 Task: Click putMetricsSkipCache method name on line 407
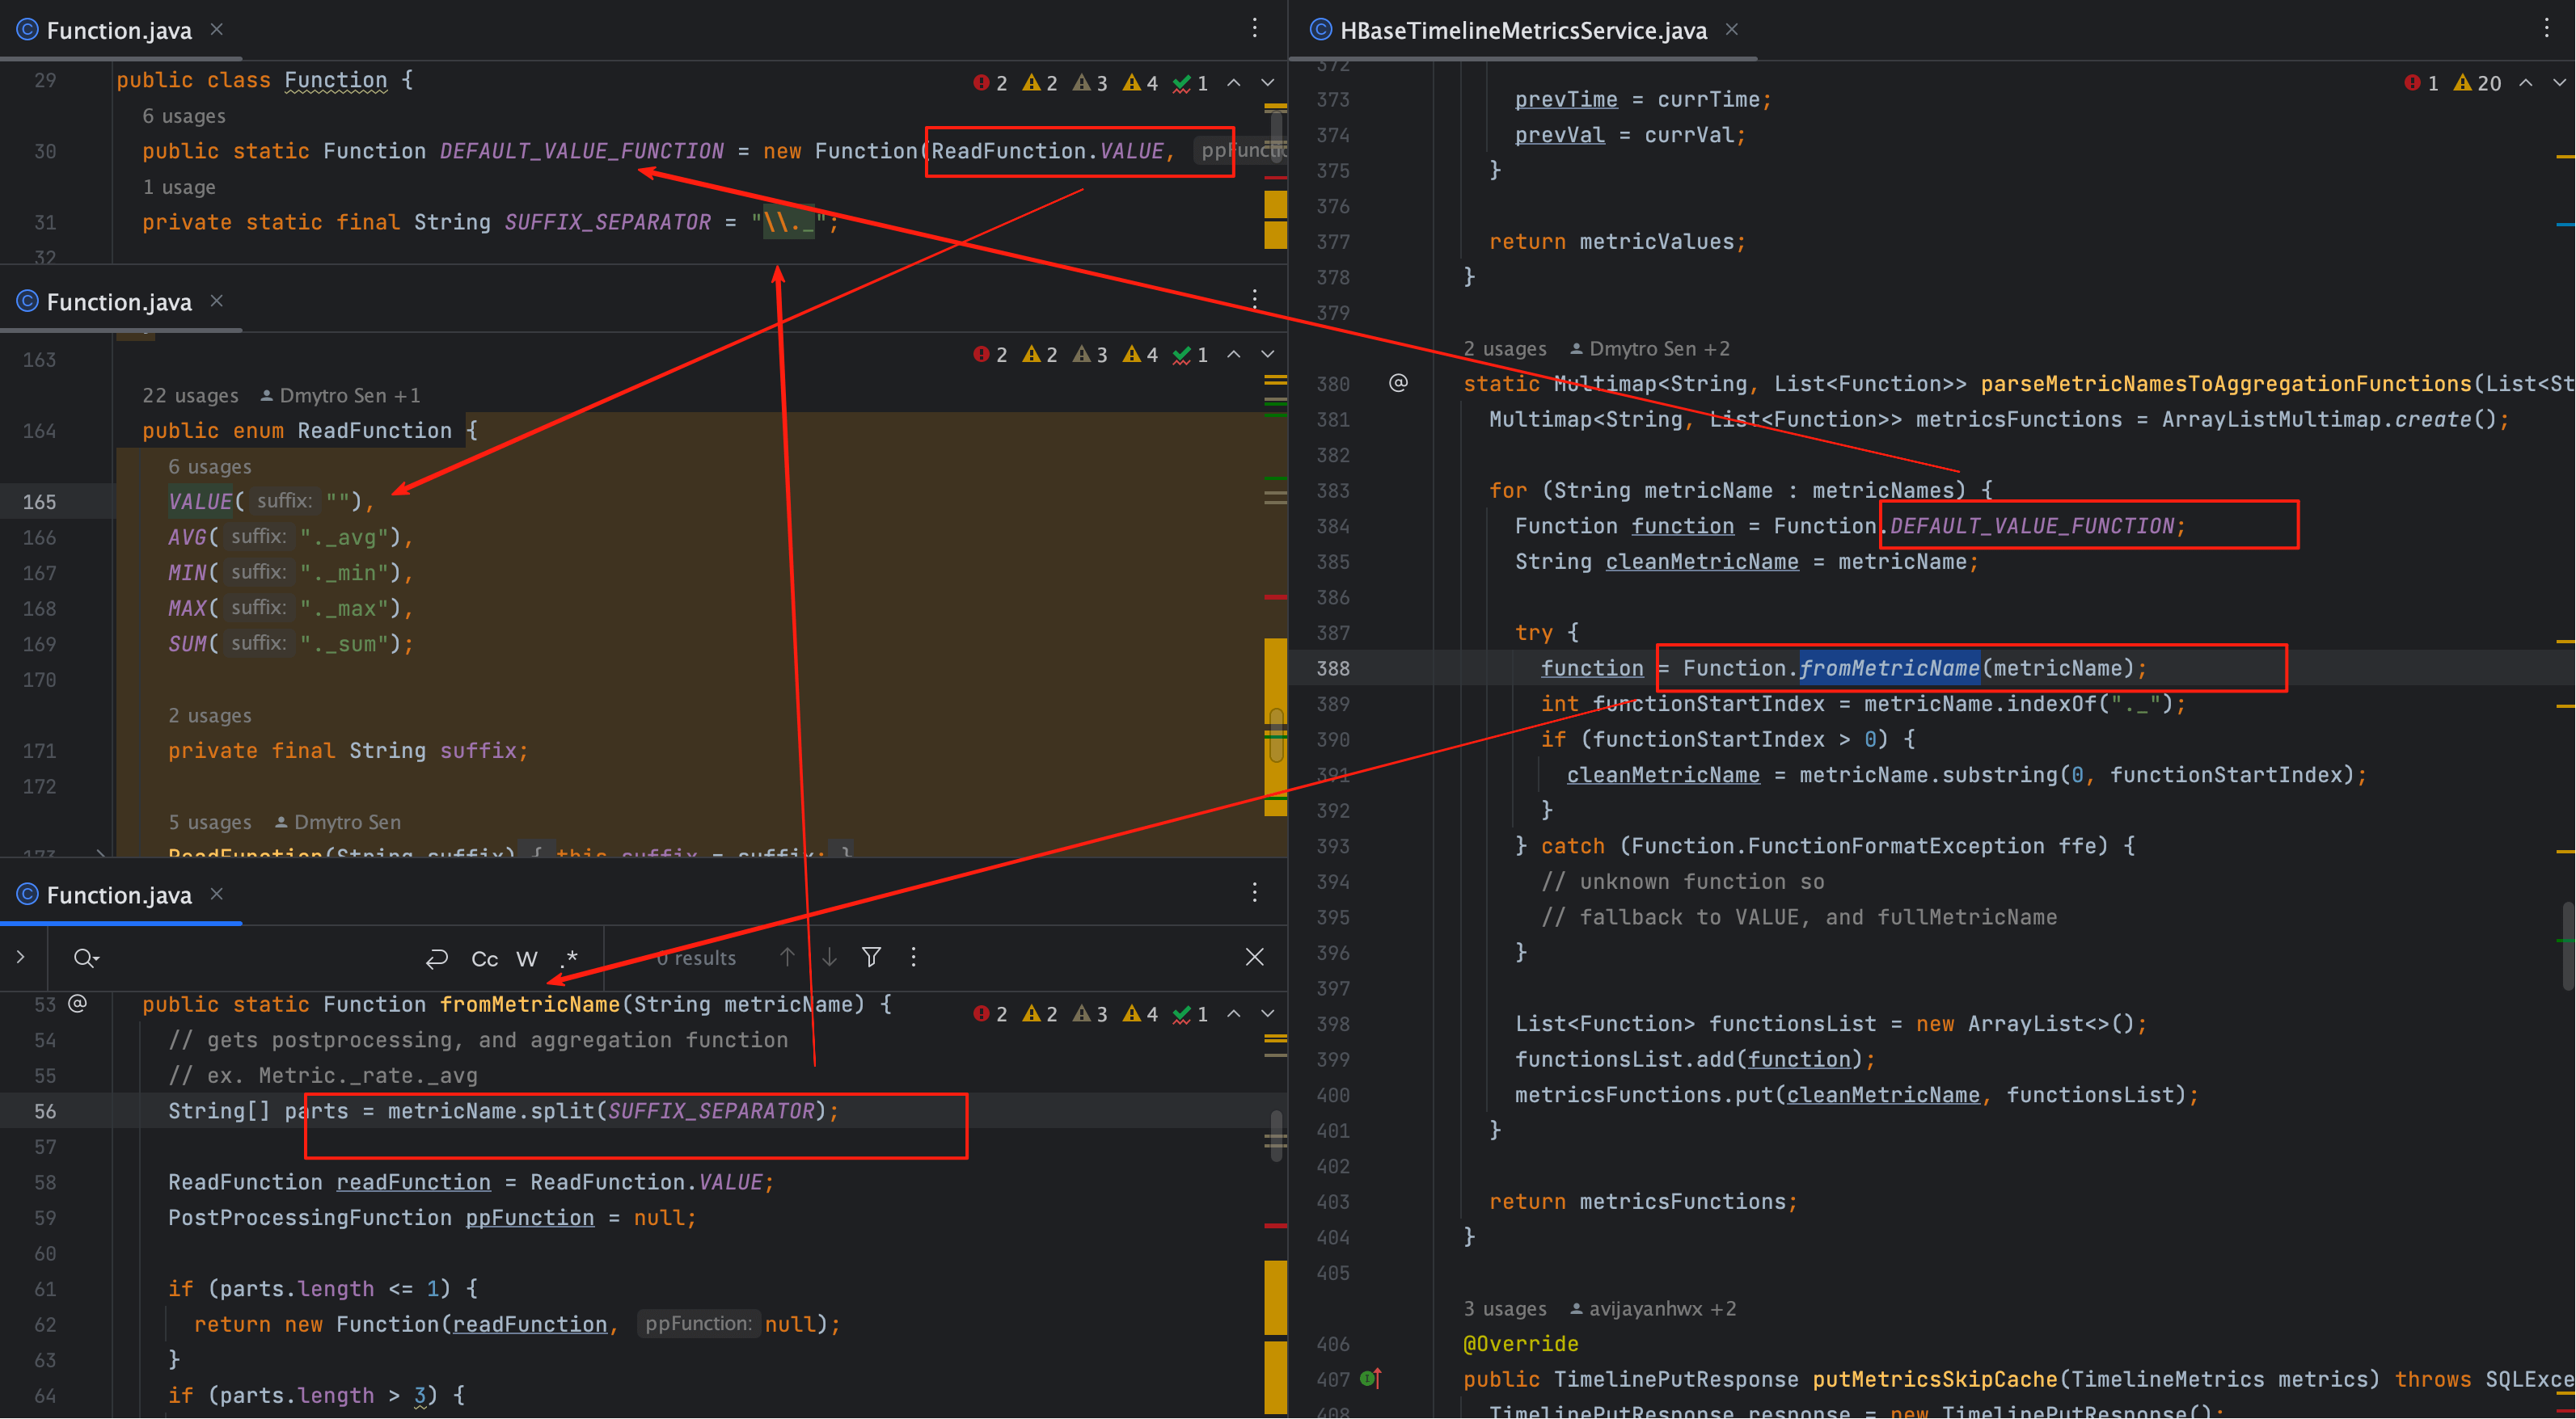[x=1935, y=1380]
